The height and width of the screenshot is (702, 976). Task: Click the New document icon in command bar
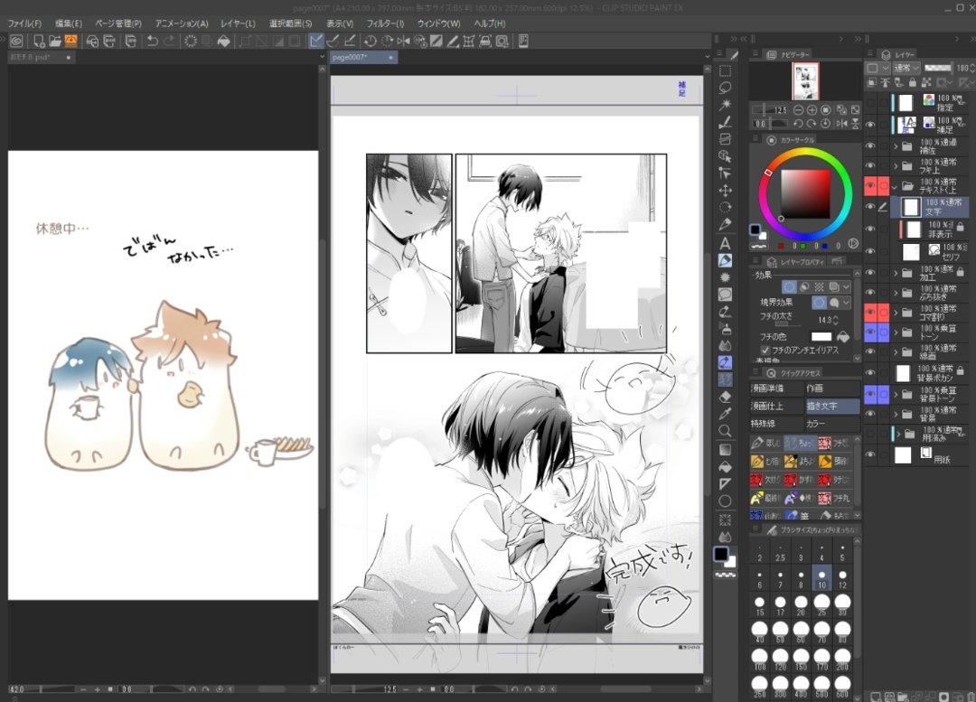click(39, 41)
